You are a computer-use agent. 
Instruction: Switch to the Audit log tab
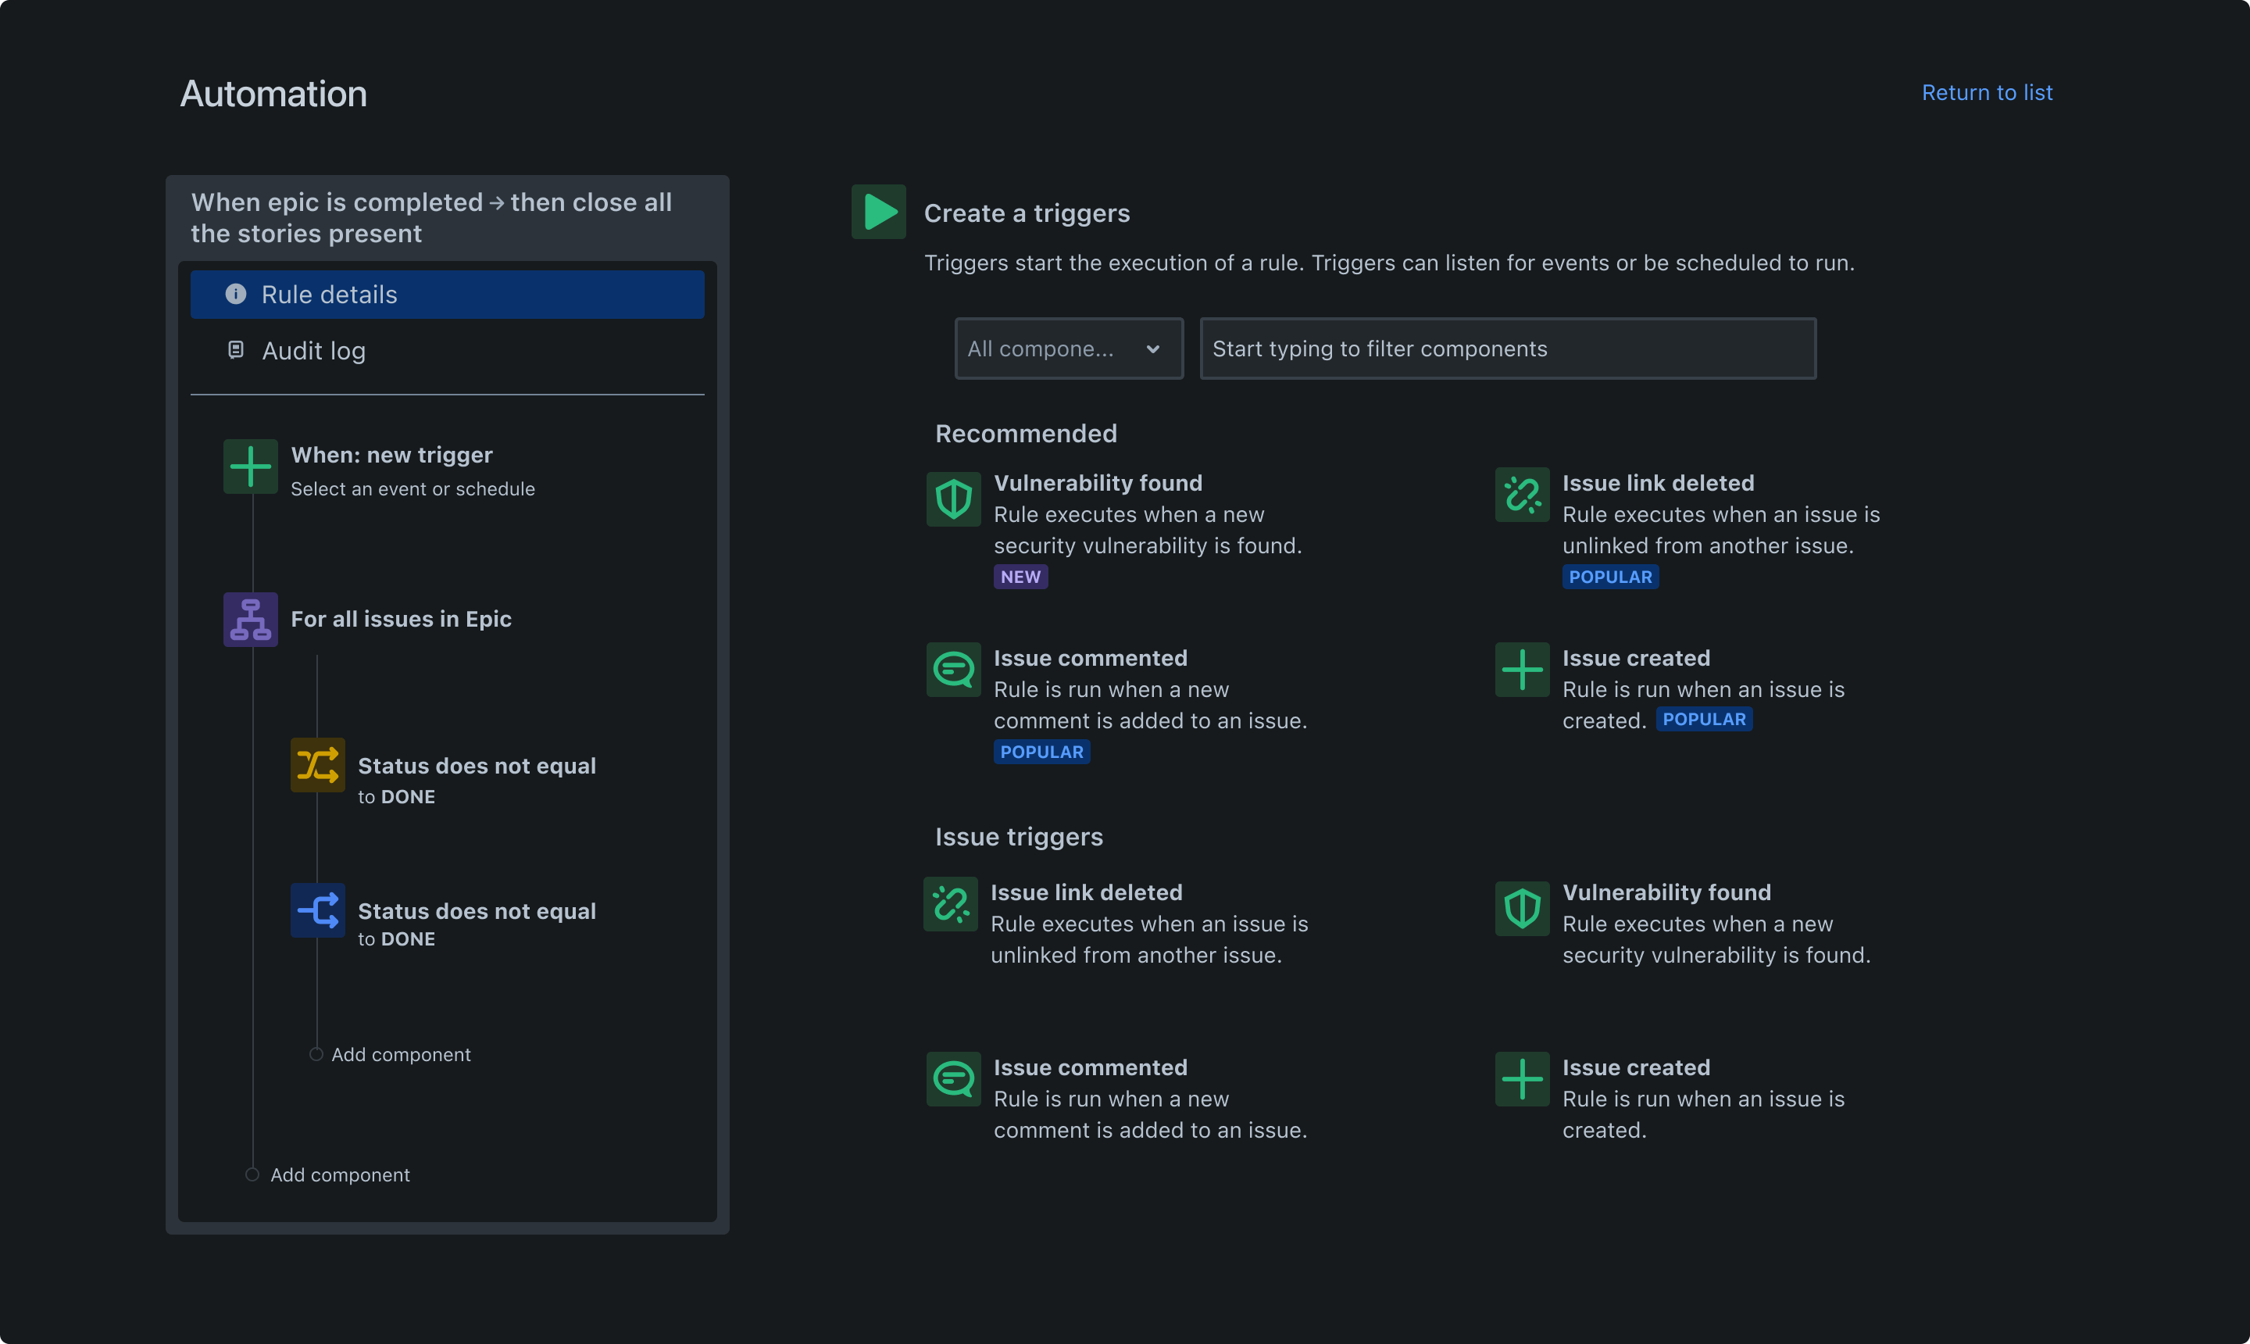pos(313,349)
